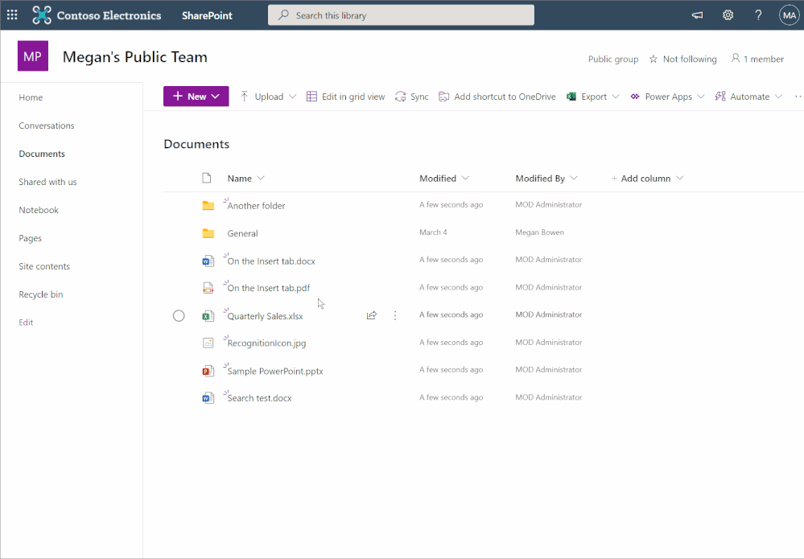Click the Another folder folder icon
Viewport: 804px width, 559px height.
(x=208, y=205)
